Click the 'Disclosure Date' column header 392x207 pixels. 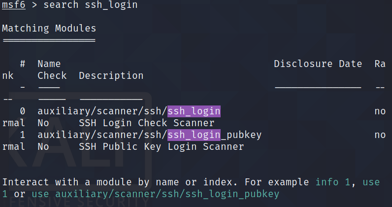(x=318, y=64)
